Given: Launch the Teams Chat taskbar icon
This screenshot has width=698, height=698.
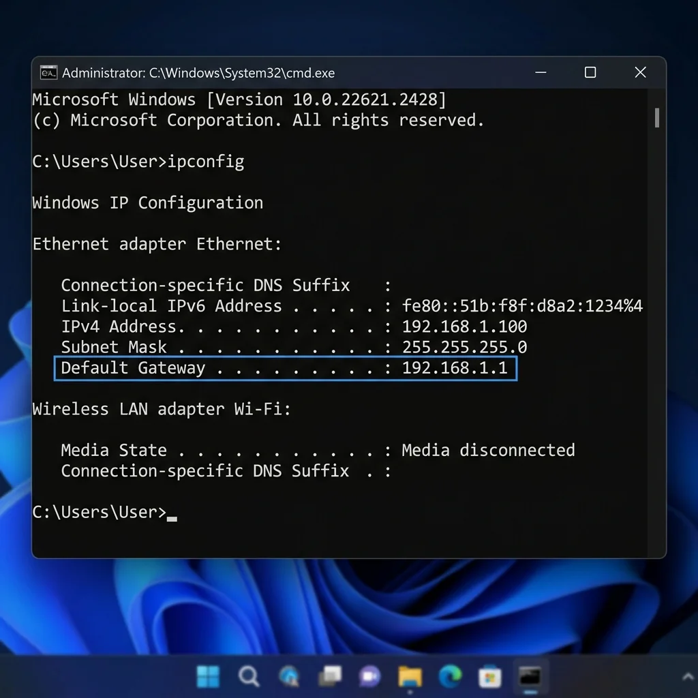Looking at the screenshot, I should point(370,677).
